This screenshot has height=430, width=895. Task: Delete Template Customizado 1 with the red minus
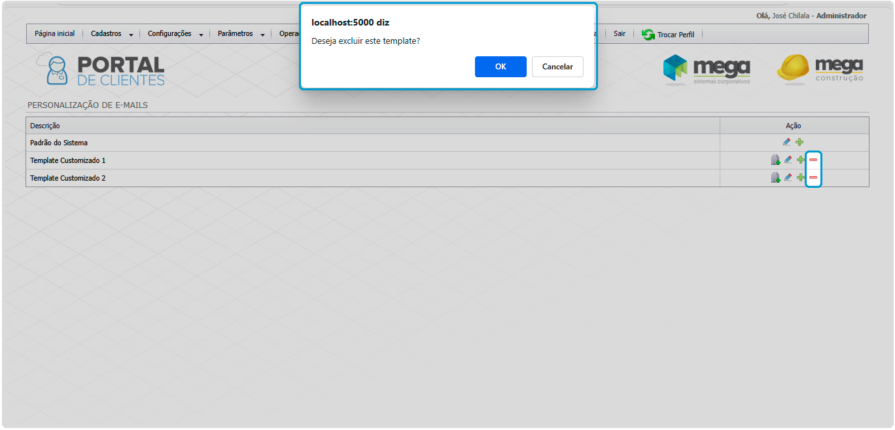click(813, 160)
